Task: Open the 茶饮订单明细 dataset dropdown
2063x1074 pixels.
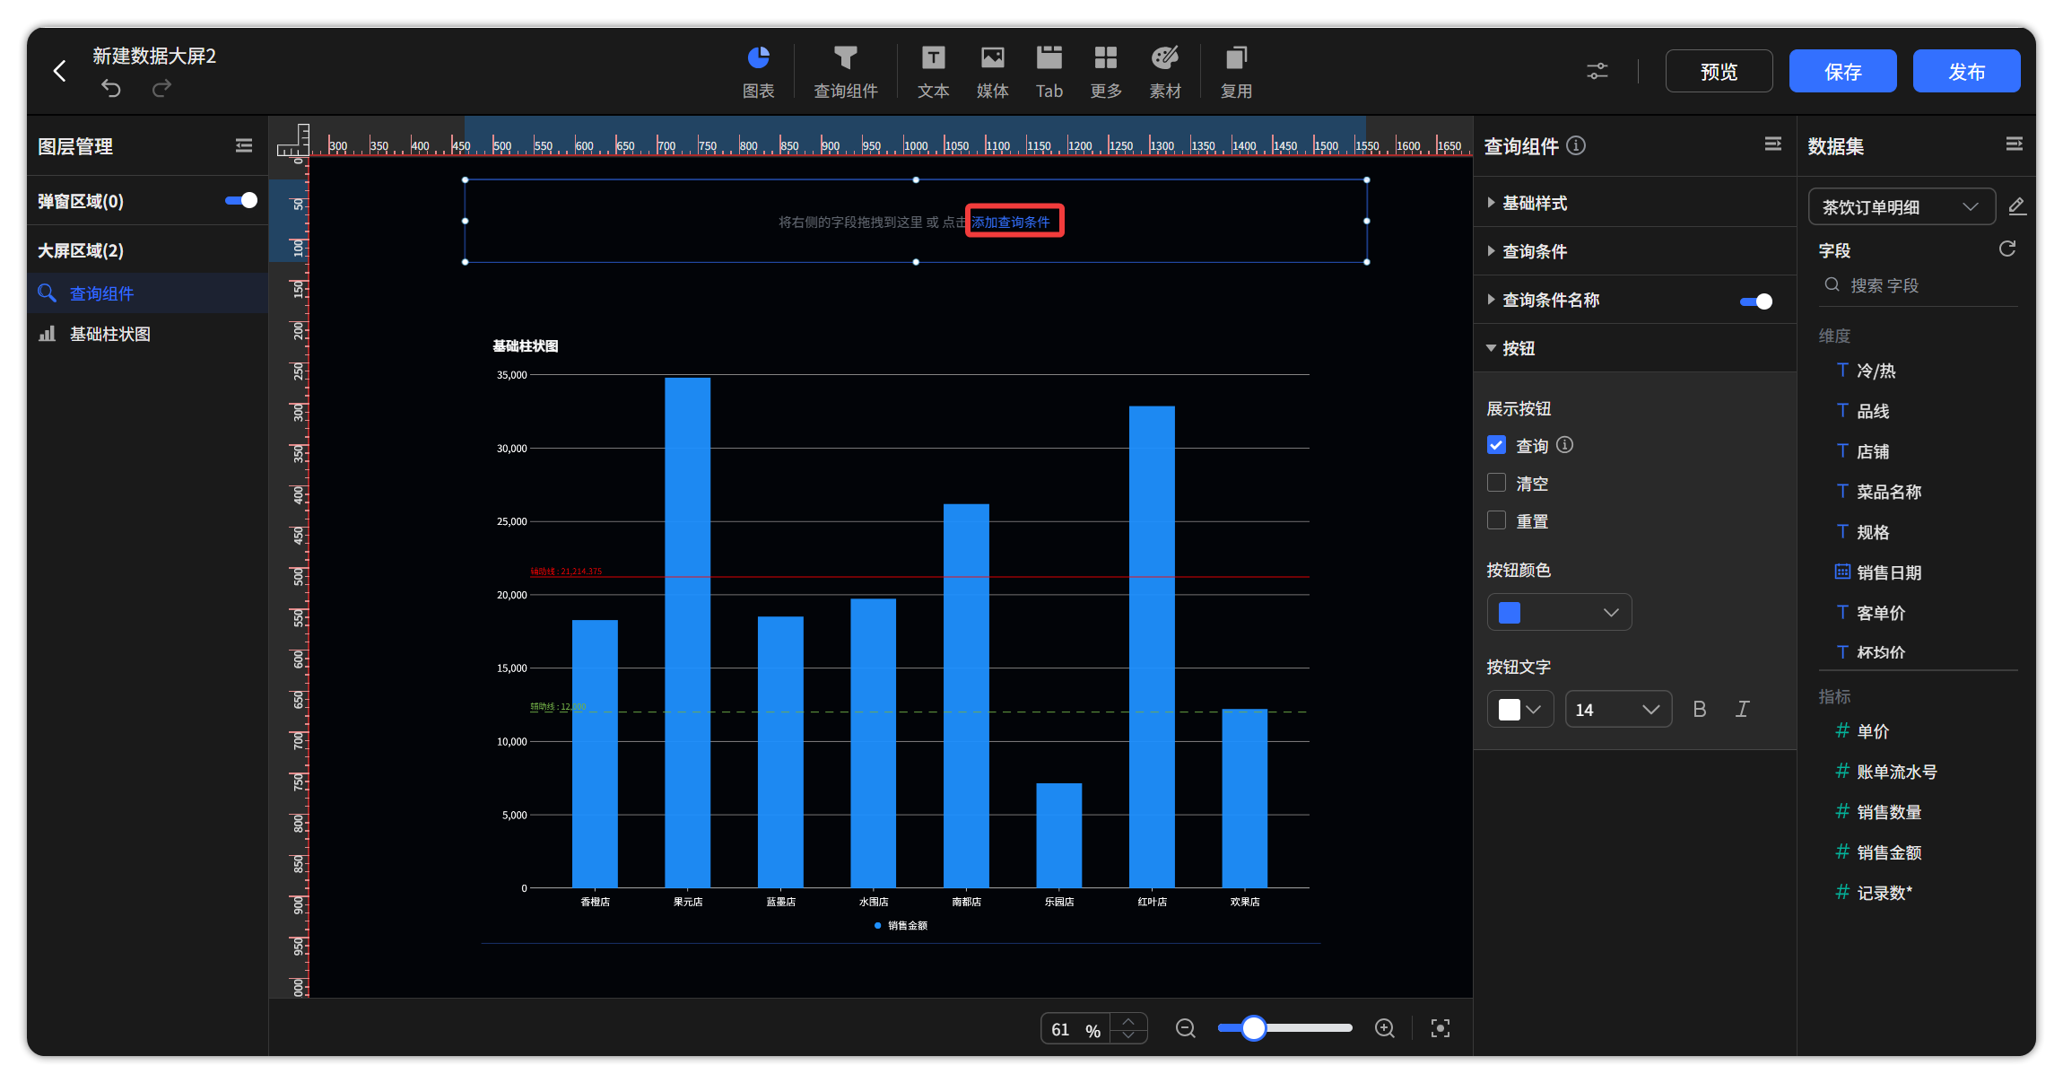Action: tap(1902, 206)
